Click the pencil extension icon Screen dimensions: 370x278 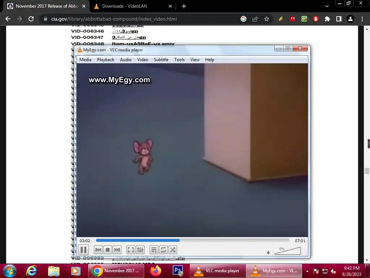coord(280,19)
